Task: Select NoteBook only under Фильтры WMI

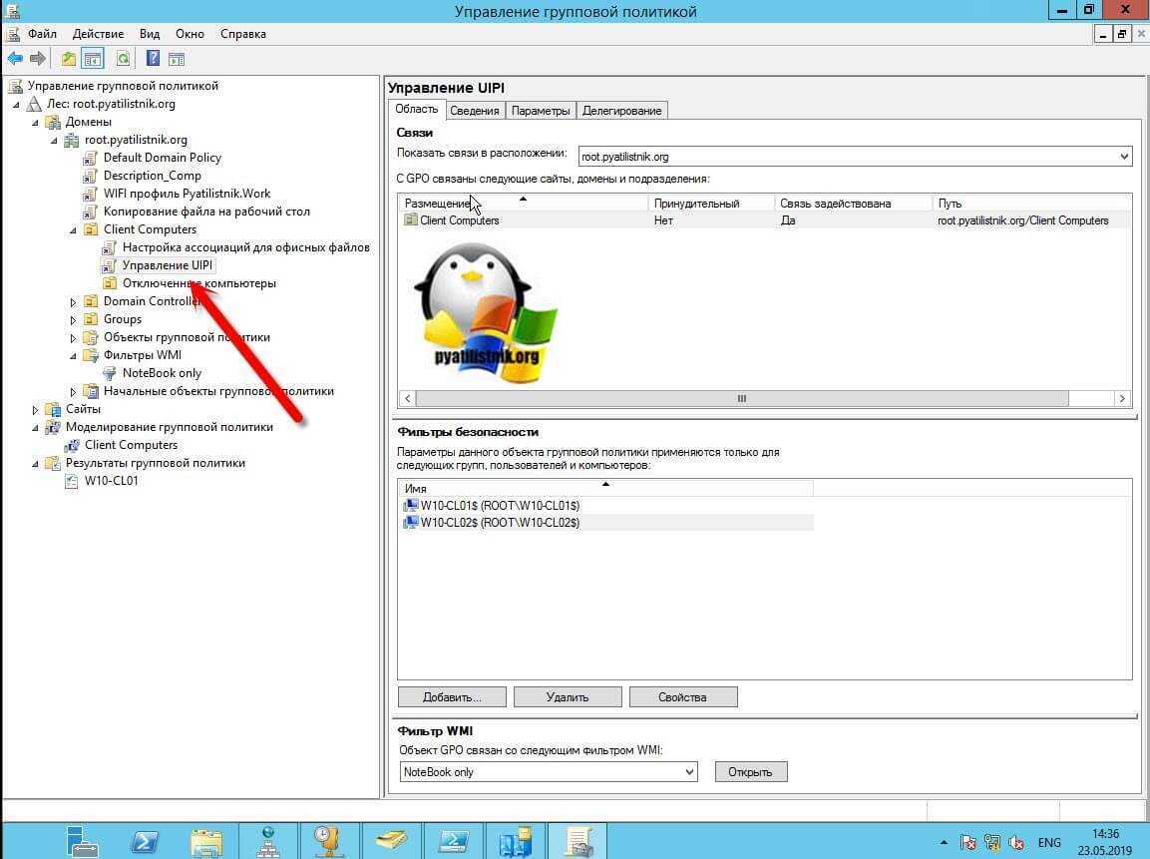Action: click(x=162, y=373)
